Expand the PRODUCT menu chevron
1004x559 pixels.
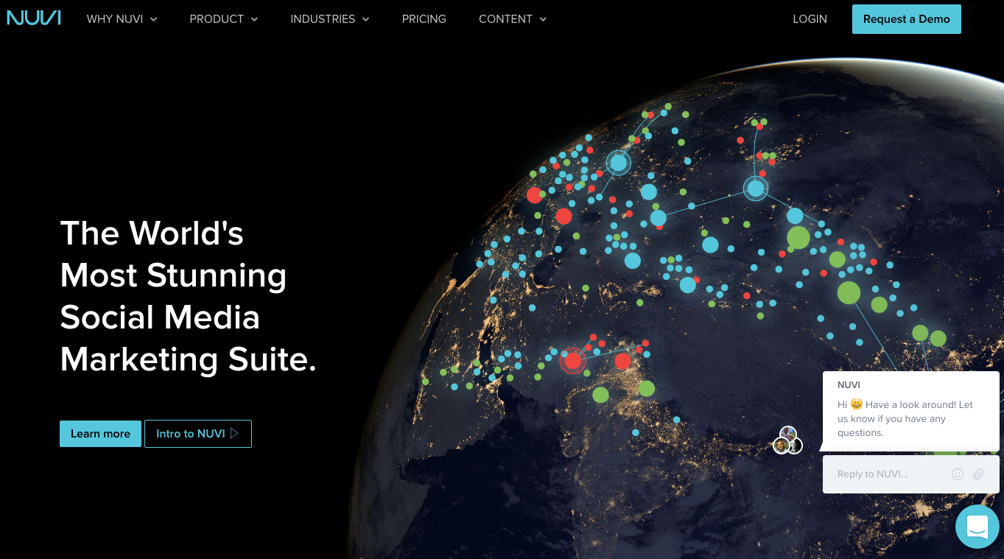point(254,20)
